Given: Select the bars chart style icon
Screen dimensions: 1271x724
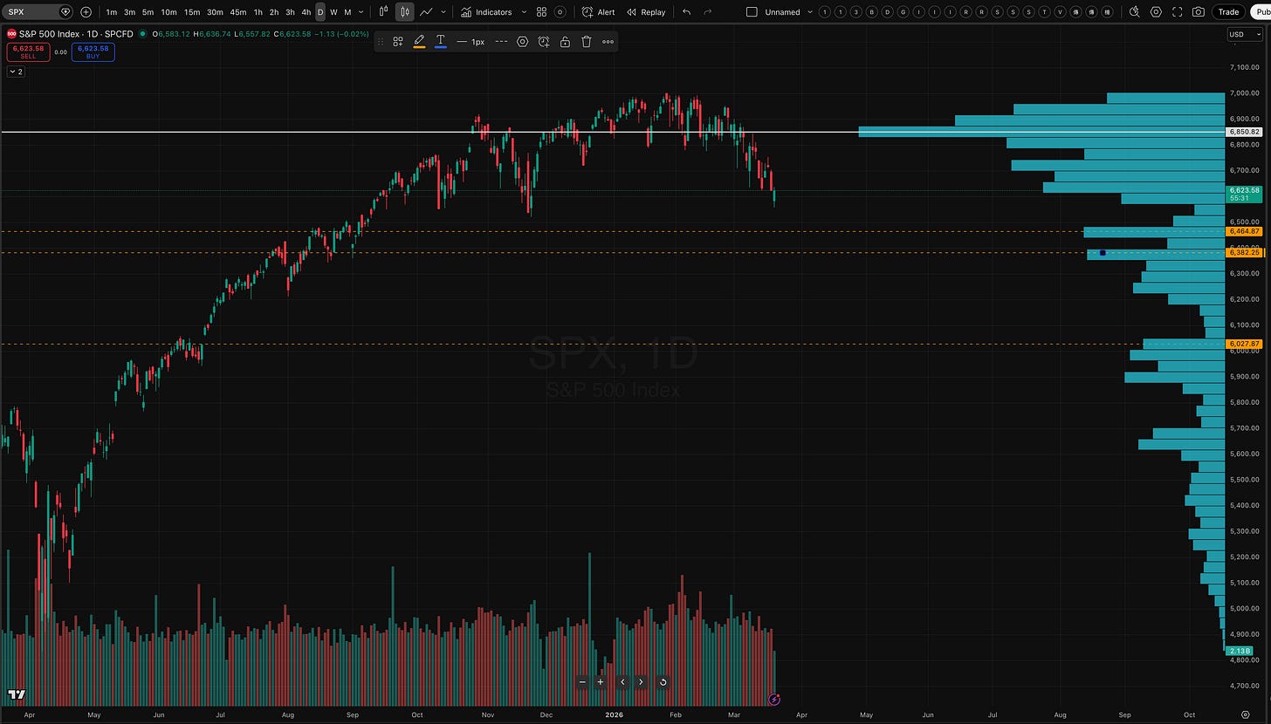Looking at the screenshot, I should tap(383, 12).
